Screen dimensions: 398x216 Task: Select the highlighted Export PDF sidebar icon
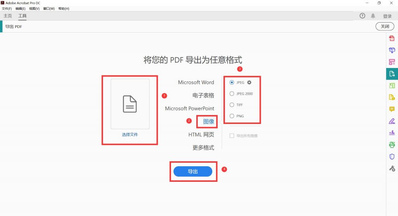(x=392, y=74)
